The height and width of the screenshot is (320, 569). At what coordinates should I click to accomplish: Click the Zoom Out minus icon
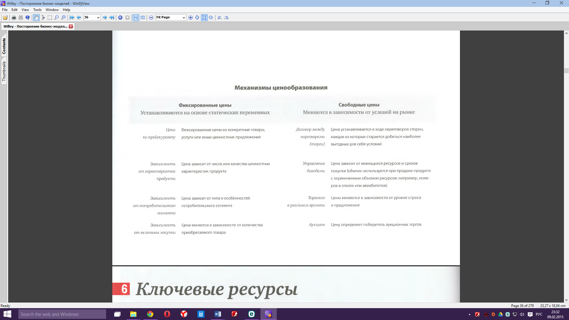point(151,17)
